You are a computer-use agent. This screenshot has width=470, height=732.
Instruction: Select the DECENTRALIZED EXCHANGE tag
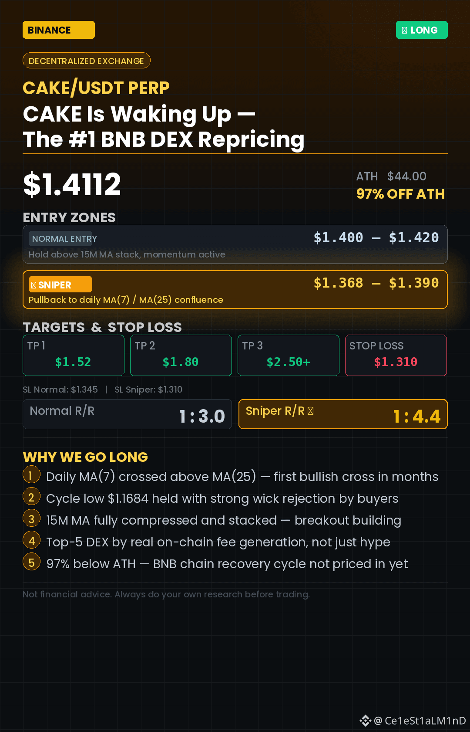point(86,61)
